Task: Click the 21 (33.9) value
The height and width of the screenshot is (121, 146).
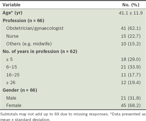Action: pyautogui.click(x=131, y=67)
